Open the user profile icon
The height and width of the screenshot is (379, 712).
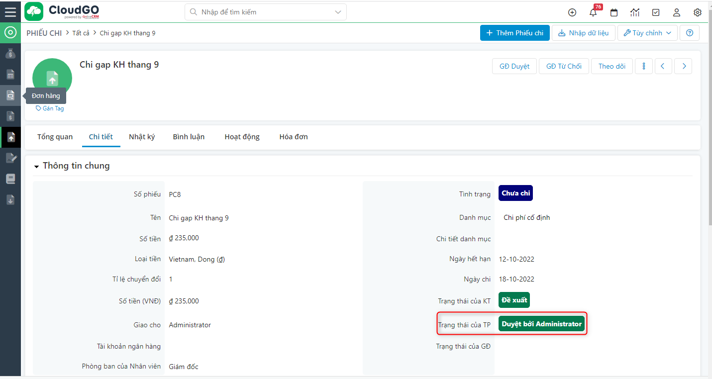click(x=676, y=12)
